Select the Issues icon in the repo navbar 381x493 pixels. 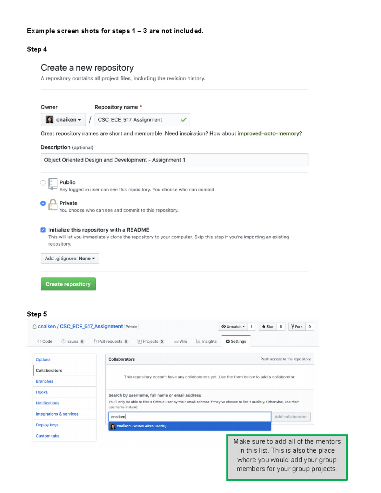click(63, 341)
